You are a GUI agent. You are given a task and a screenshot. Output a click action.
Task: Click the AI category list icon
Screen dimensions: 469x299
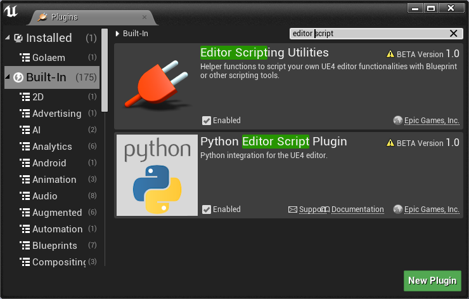coord(25,130)
